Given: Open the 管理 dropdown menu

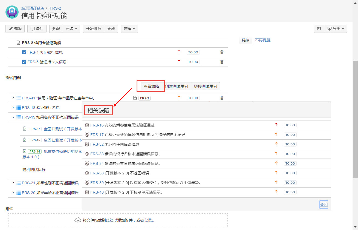Looking at the screenshot, I should (x=129, y=29).
